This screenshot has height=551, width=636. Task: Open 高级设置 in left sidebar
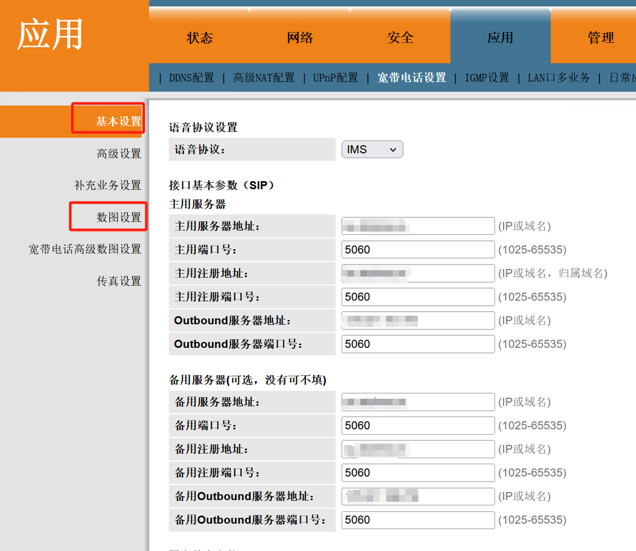119,153
